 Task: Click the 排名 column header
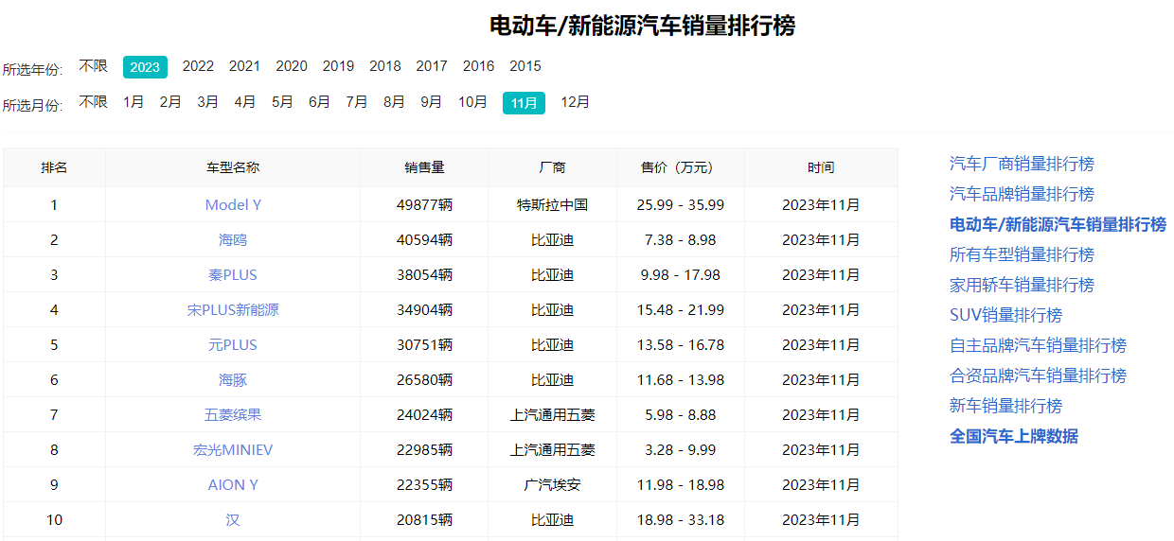click(54, 167)
